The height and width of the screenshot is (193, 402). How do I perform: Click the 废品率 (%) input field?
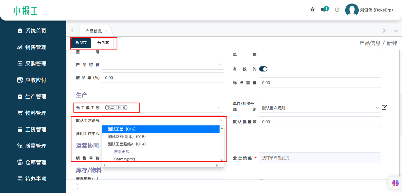tap(163, 78)
